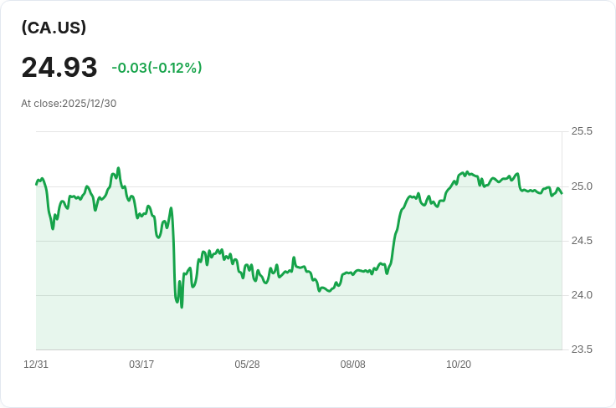Click the right end of the price line

(x=561, y=192)
